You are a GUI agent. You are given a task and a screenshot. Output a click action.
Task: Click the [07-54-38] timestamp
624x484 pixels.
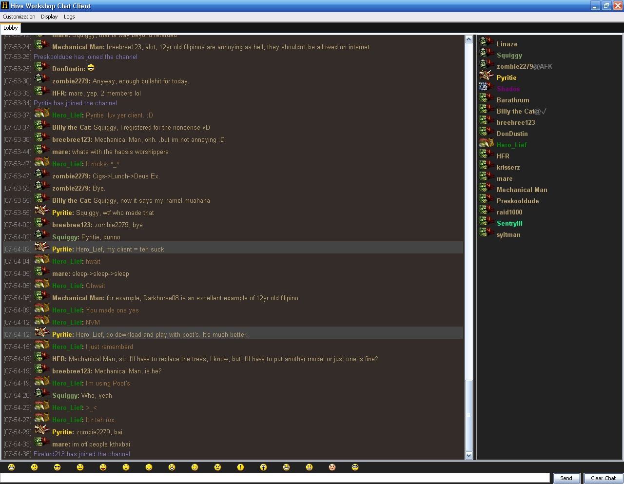pos(17,454)
